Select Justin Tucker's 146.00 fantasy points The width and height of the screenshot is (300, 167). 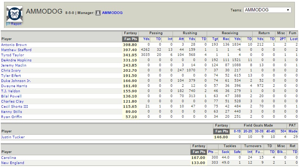click(221, 137)
